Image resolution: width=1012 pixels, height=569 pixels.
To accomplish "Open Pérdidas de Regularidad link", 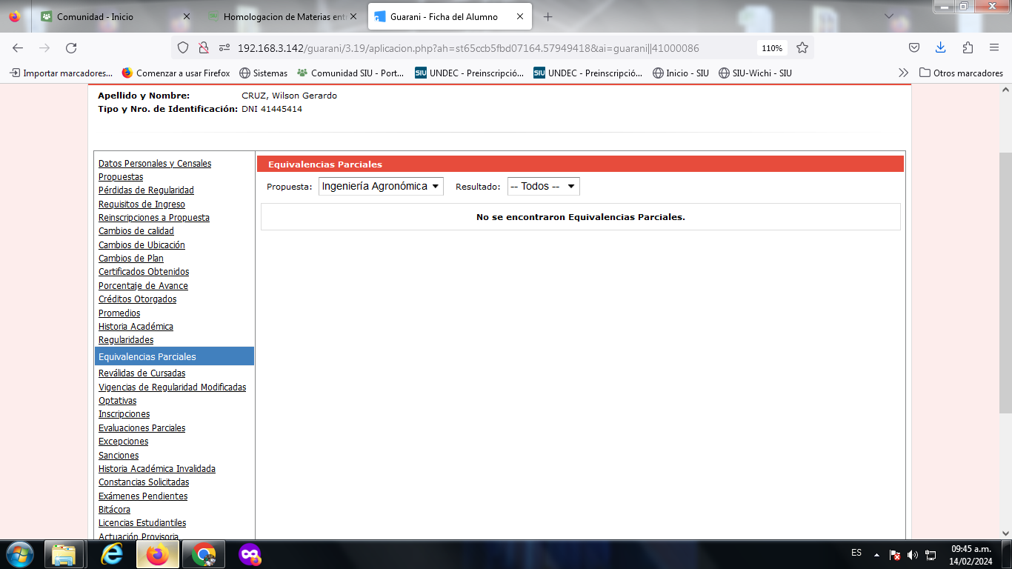I will pos(146,190).
